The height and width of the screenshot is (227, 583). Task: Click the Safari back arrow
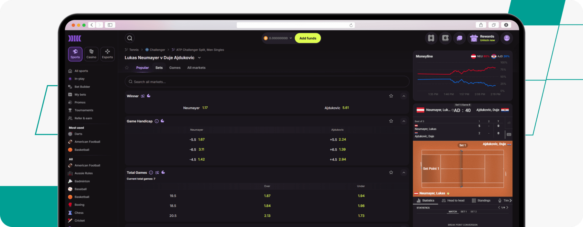[92, 25]
